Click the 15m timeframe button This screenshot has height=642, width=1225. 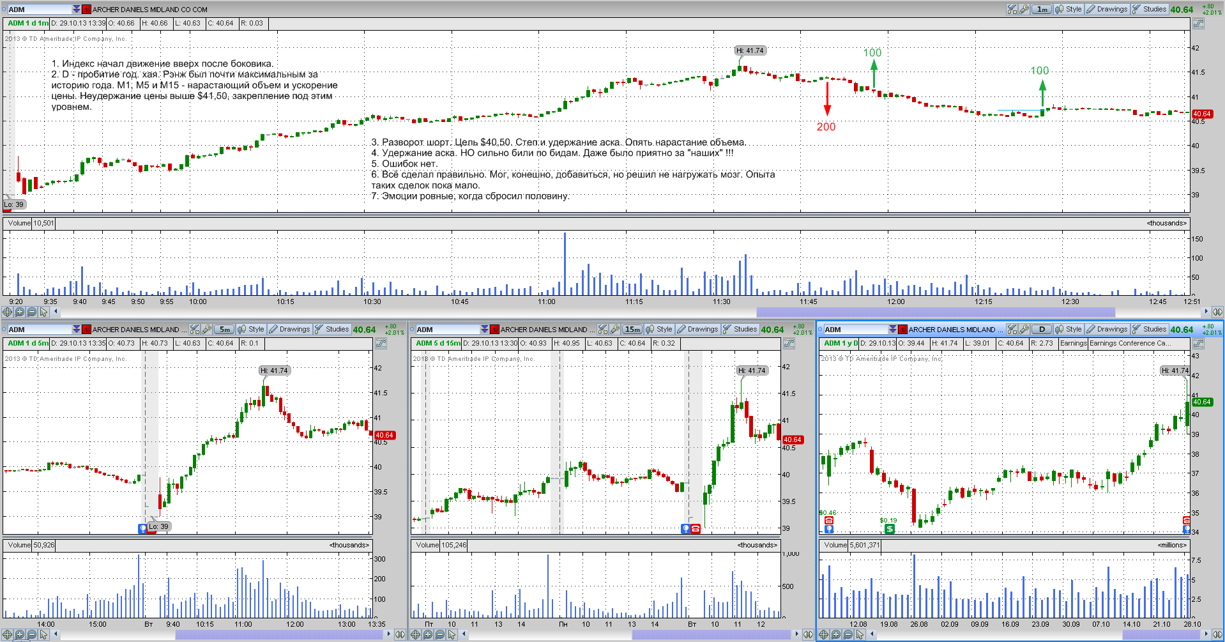632,330
